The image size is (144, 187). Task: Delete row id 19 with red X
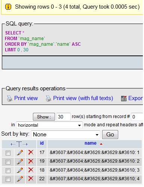(31, 161)
